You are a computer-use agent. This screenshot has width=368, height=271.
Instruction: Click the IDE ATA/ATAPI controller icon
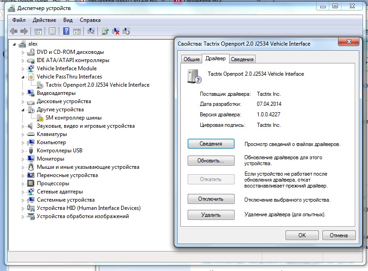(31, 60)
